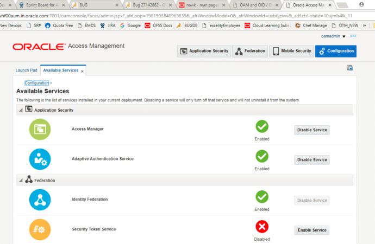Open the Chrome profile icon
This screenshot has width=375, height=244.
coord(361,4)
